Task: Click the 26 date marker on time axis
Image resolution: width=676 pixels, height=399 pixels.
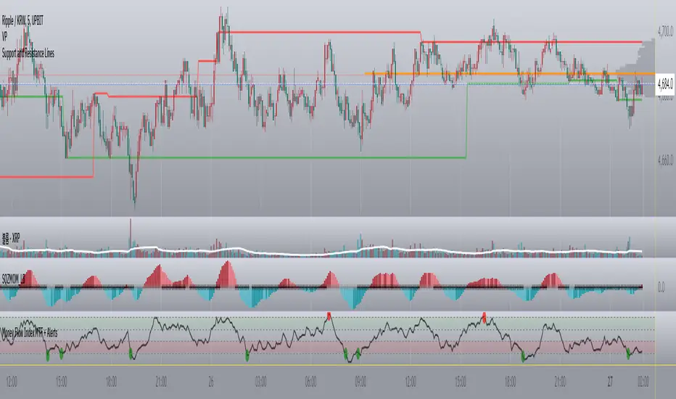Action: click(x=211, y=382)
